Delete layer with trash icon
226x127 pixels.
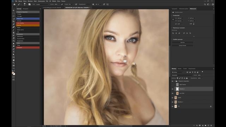tap(211, 126)
